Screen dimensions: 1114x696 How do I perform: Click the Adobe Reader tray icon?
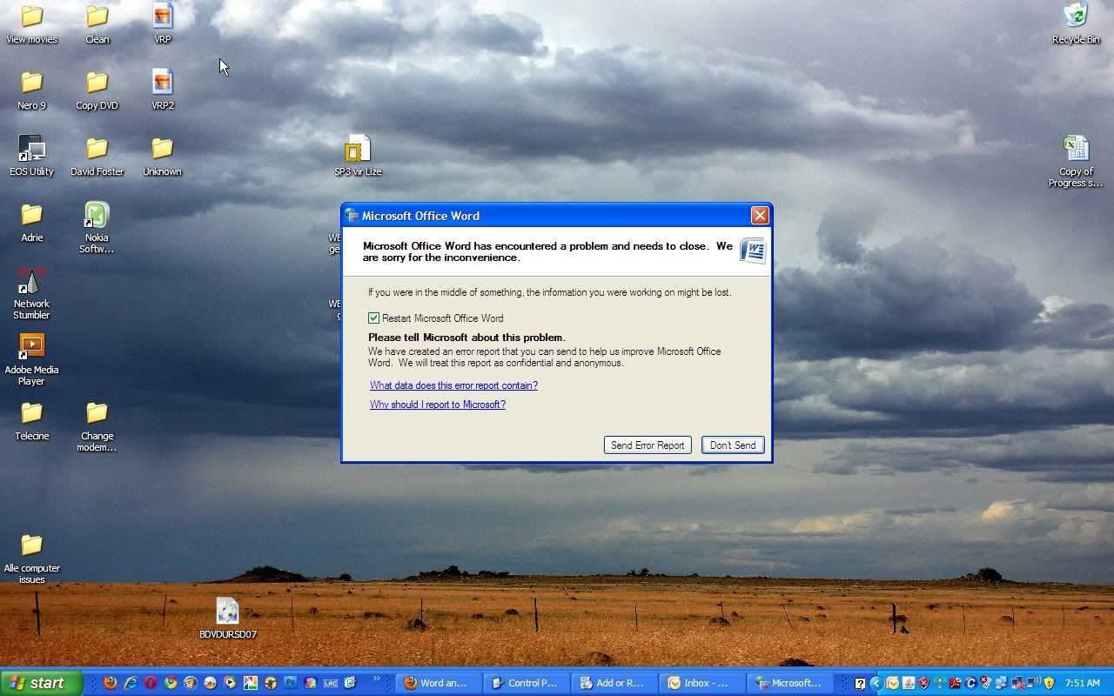[x=955, y=683]
